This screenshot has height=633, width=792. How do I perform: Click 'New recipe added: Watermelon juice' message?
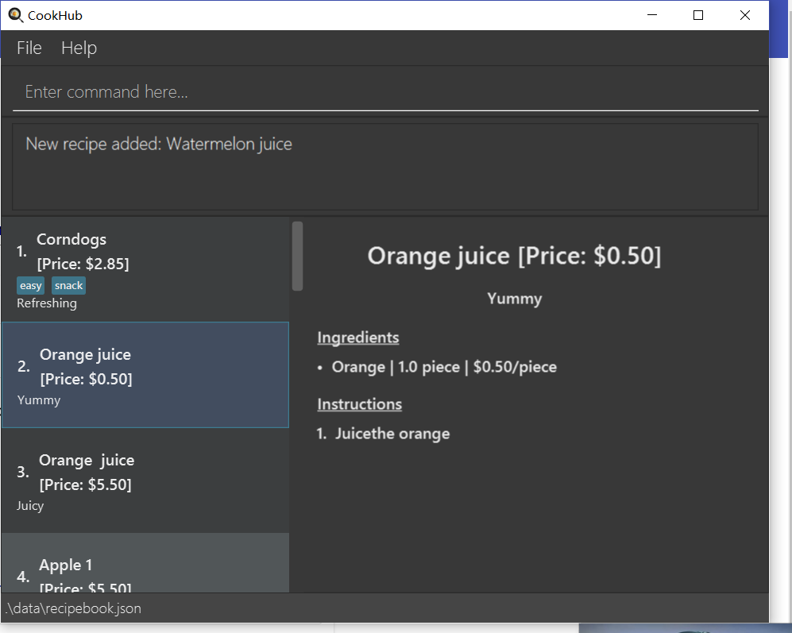tap(159, 144)
